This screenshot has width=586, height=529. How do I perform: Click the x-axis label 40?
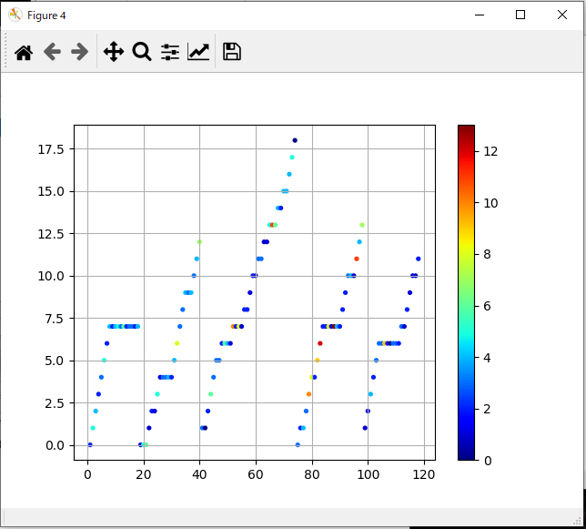click(199, 474)
